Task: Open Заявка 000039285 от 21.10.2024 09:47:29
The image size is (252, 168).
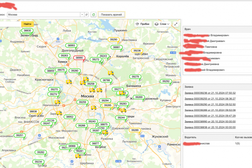Action: pyautogui.click(x=210, y=116)
